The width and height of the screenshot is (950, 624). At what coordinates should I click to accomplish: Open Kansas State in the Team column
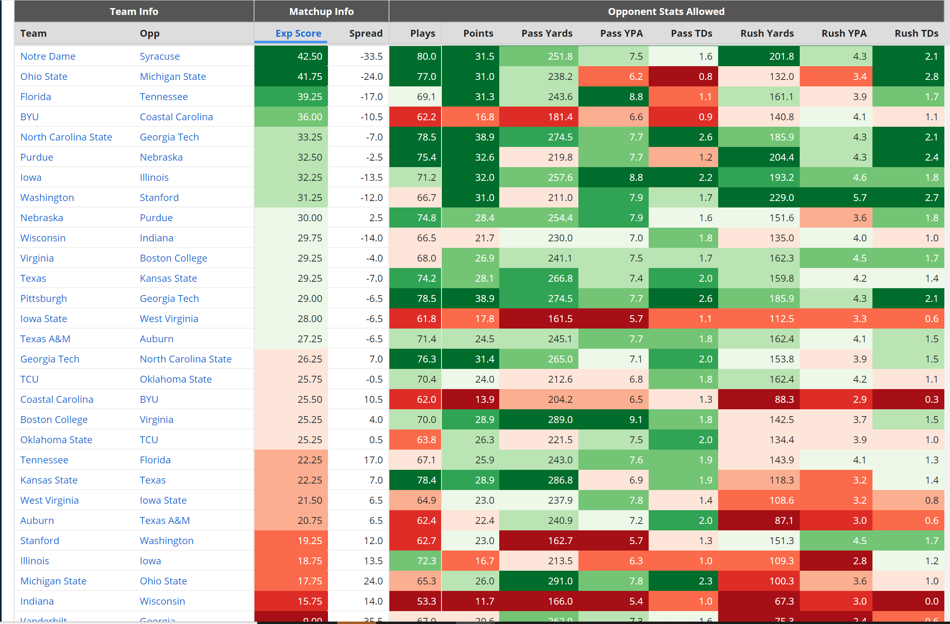[49, 480]
